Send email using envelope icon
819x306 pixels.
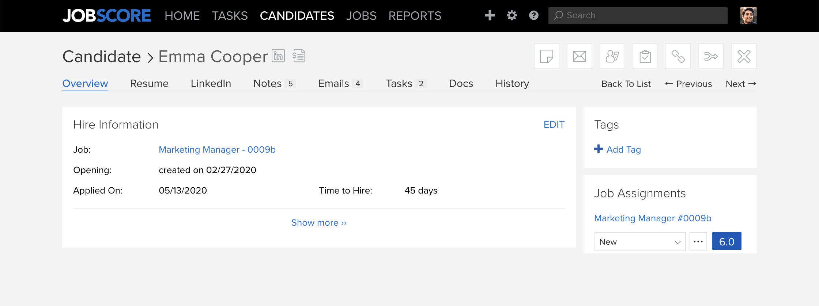click(579, 56)
